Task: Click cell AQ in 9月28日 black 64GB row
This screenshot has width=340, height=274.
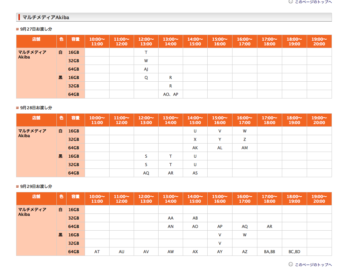Action: point(146,173)
